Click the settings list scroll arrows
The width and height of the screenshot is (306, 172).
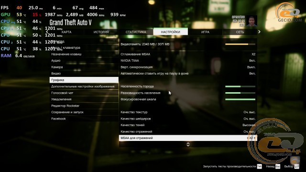click(188, 144)
